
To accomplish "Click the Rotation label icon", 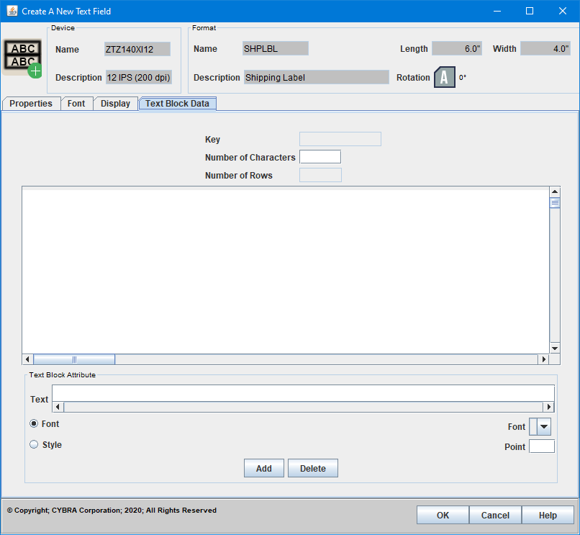I will pyautogui.click(x=444, y=77).
